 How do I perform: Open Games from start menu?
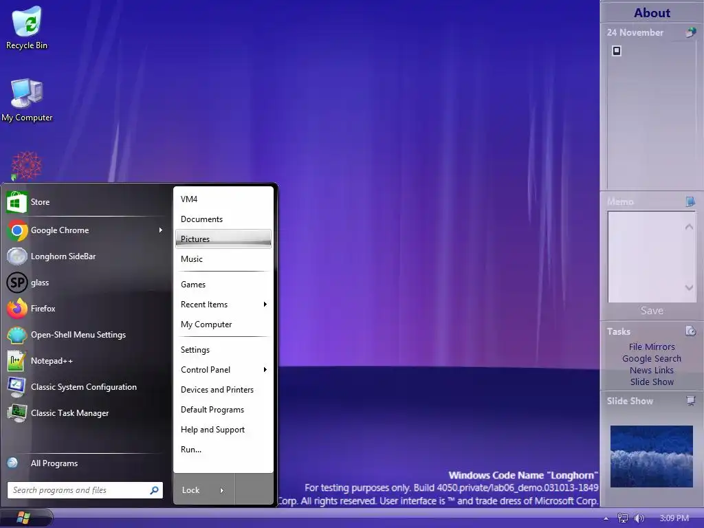click(x=223, y=284)
